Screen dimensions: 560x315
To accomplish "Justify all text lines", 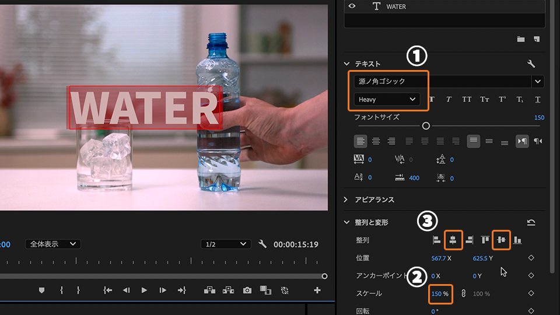I will [456, 141].
